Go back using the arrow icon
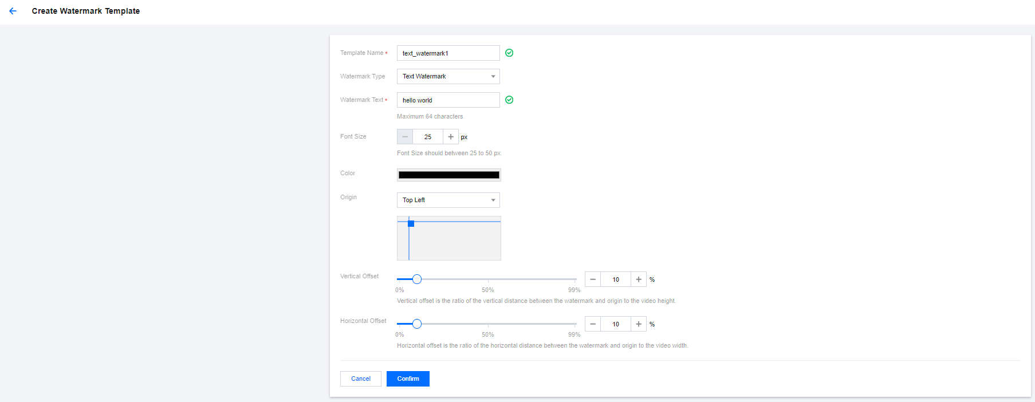Image resolution: width=1035 pixels, height=402 pixels. [x=13, y=11]
